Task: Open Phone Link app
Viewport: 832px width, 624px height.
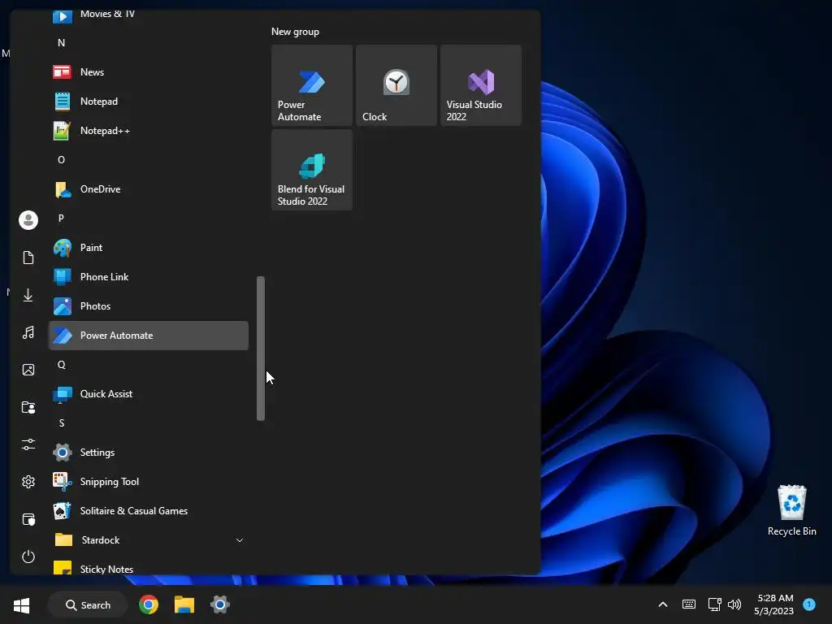Action: [x=149, y=276]
